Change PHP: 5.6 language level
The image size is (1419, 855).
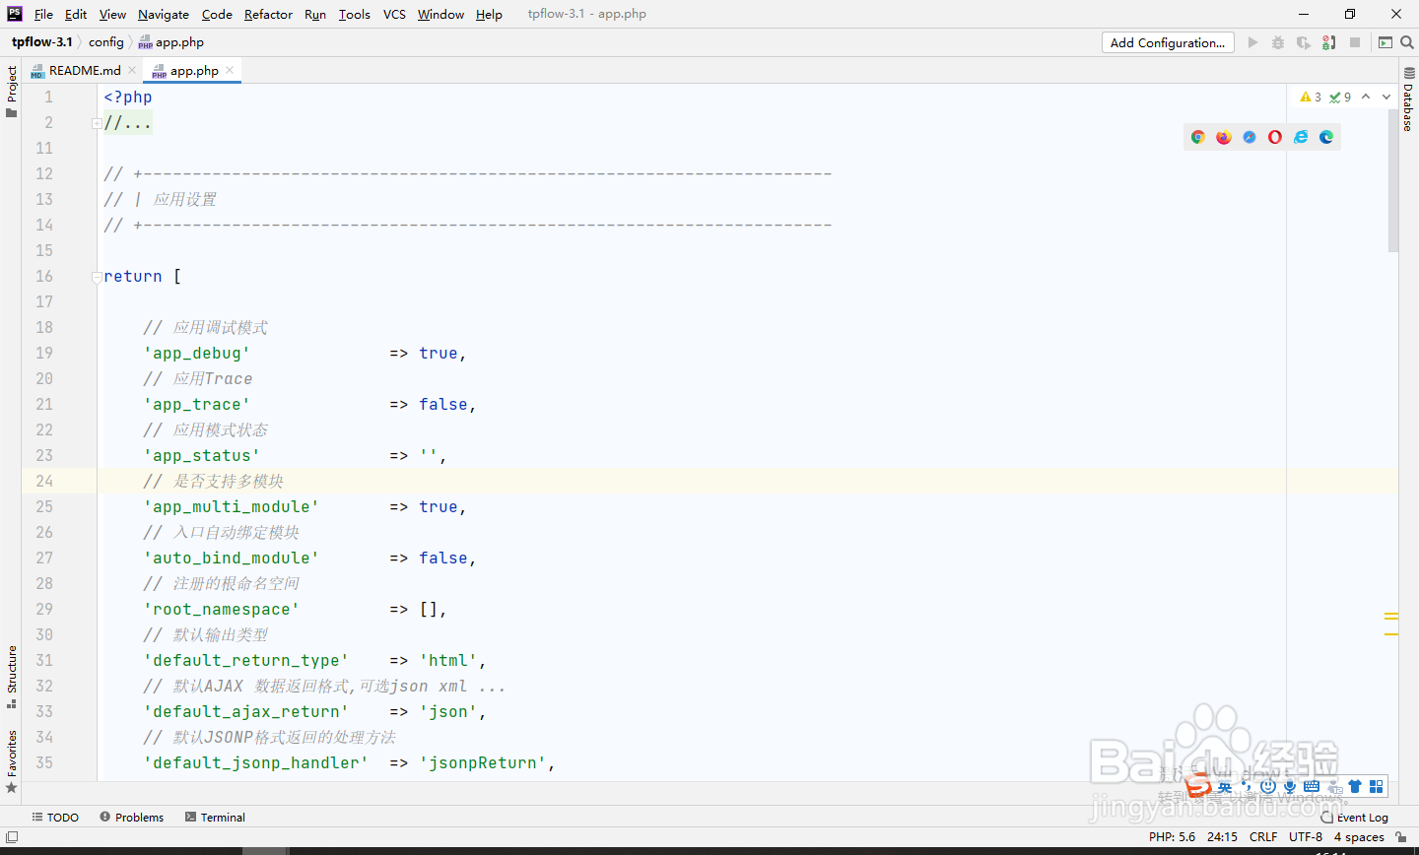pyautogui.click(x=1172, y=836)
